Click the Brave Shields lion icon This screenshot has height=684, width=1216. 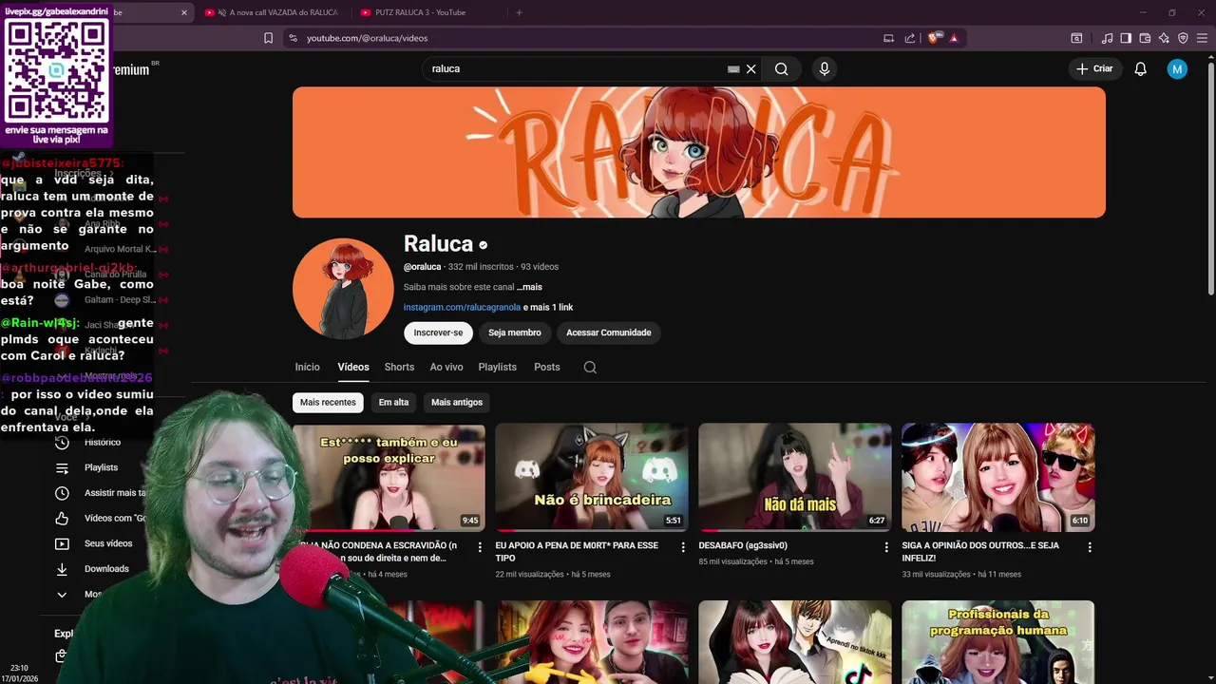(x=933, y=38)
